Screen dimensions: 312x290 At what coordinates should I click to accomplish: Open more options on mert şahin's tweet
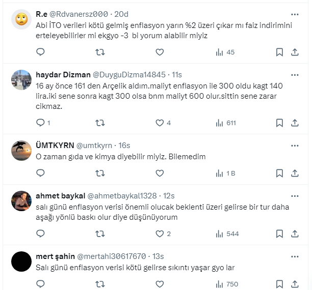point(295,255)
